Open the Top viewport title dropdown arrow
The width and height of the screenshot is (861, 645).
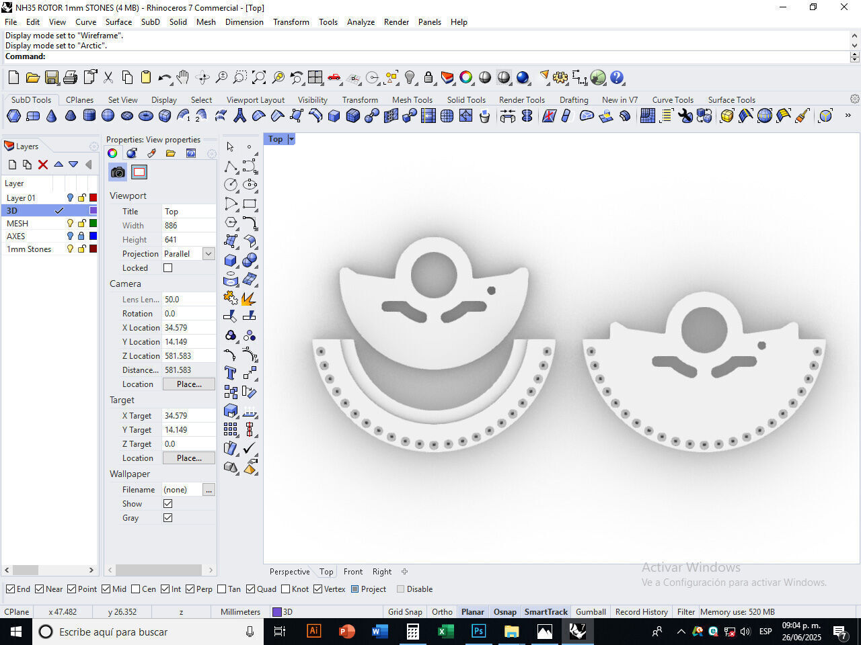click(x=291, y=139)
